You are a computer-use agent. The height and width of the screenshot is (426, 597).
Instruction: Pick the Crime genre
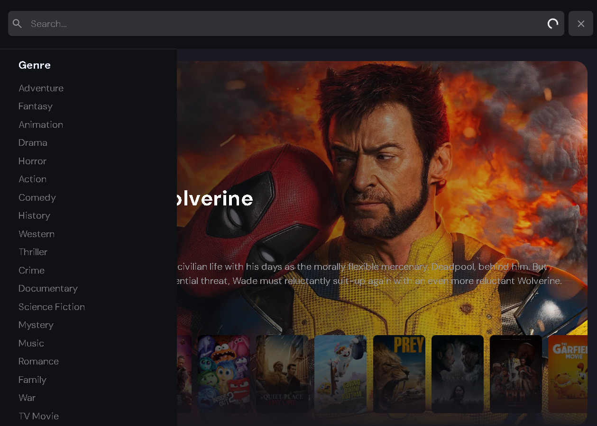click(31, 270)
